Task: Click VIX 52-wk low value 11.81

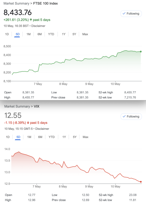Action: coord(133,200)
